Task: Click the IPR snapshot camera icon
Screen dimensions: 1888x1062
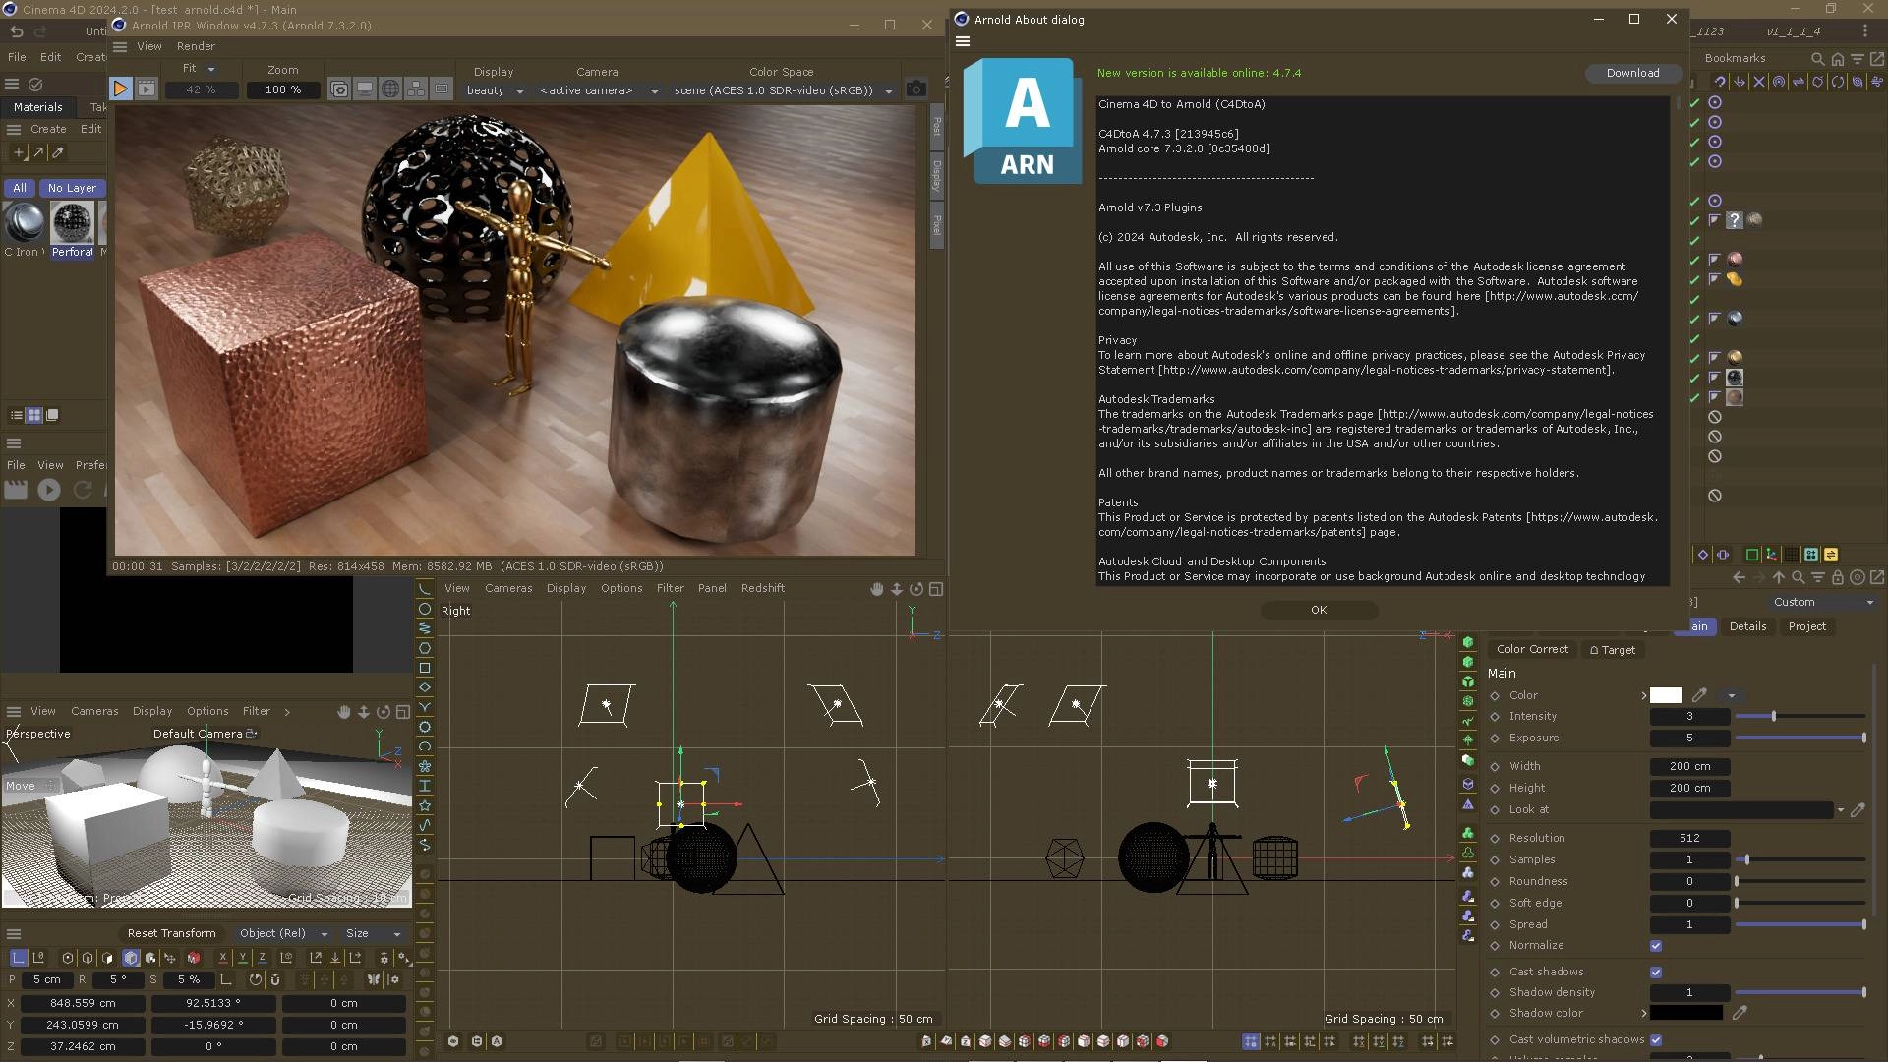Action: (339, 89)
